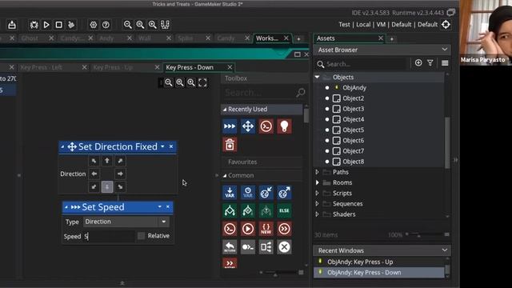Select Execute Script play circle icon
Viewport: 512px width, 288px height.
pos(248,229)
